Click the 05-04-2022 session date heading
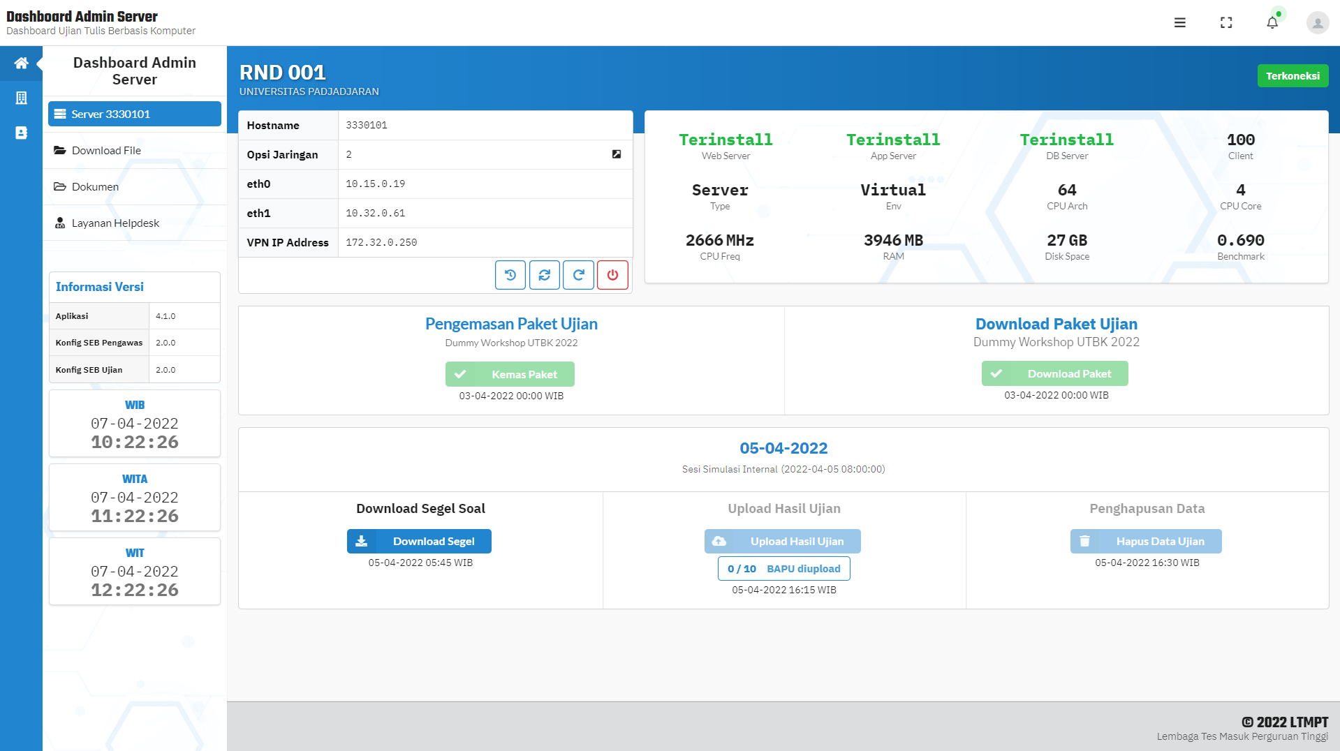This screenshot has height=751, width=1340. [783, 448]
